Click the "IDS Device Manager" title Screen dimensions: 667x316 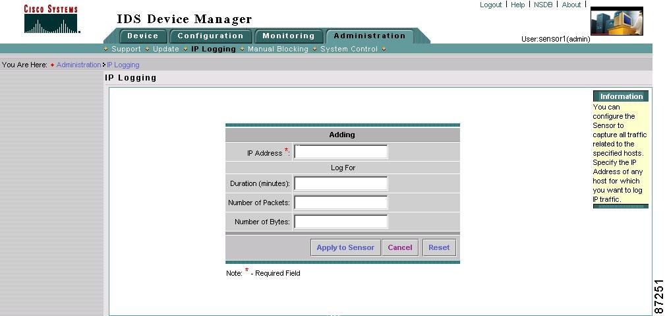tap(185, 19)
